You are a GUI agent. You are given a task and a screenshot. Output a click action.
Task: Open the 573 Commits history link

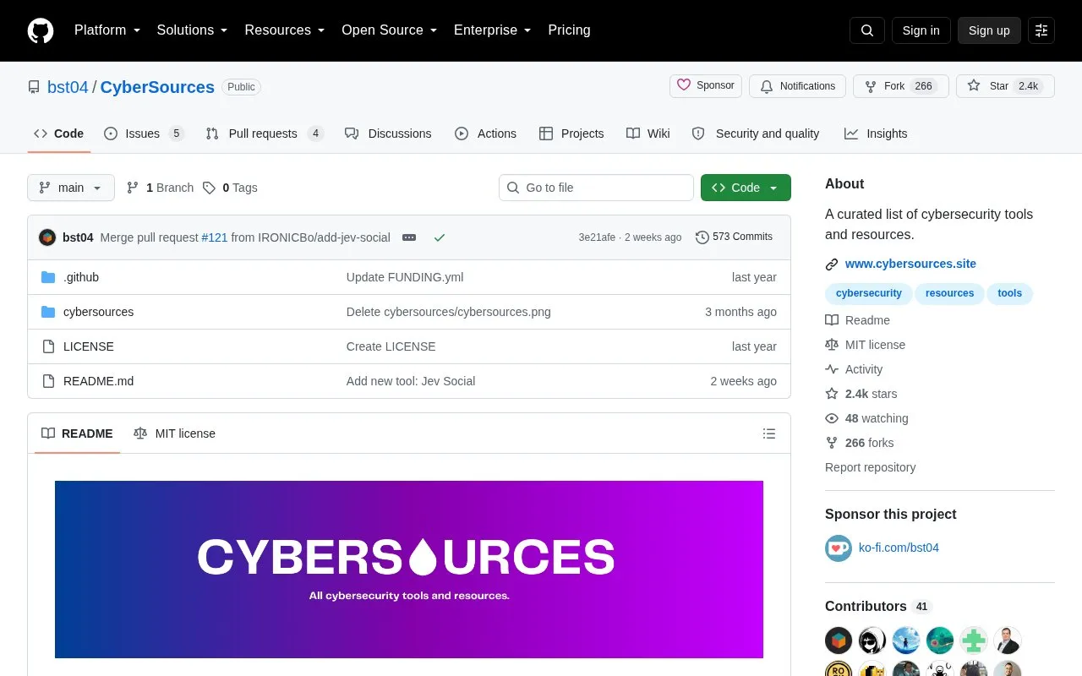[734, 237]
